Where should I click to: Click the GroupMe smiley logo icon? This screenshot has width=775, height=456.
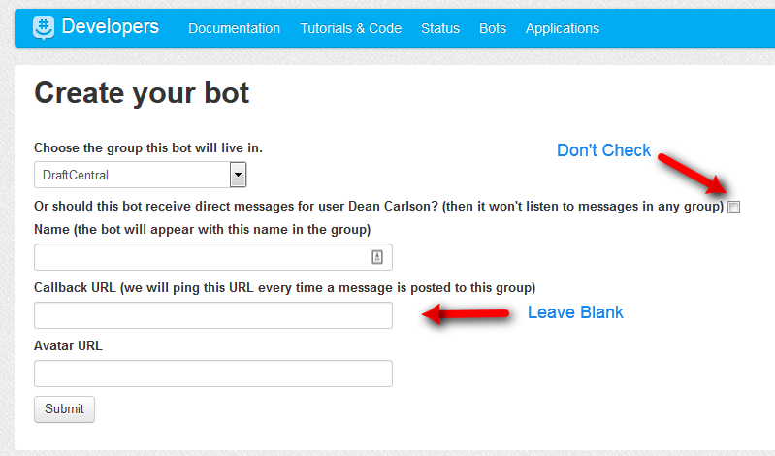[x=44, y=28]
